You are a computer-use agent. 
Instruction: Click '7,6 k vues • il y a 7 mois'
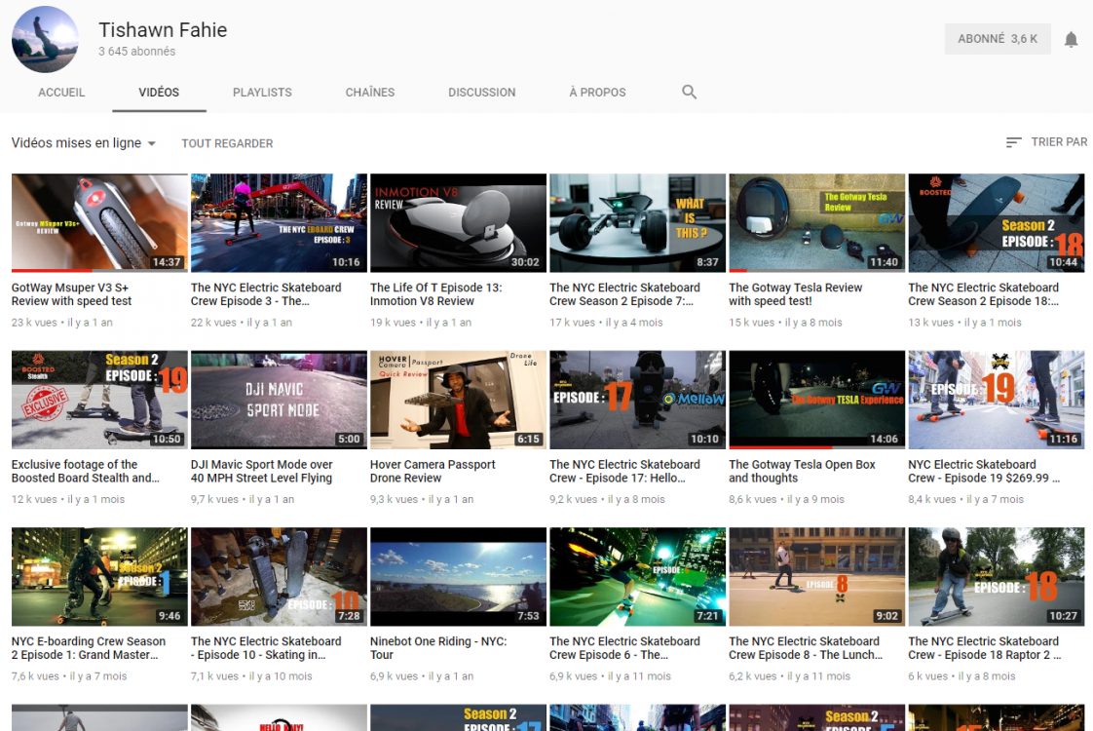69,676
